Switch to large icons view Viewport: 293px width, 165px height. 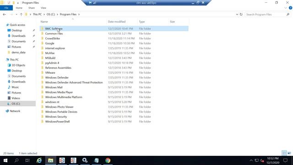click(x=289, y=153)
